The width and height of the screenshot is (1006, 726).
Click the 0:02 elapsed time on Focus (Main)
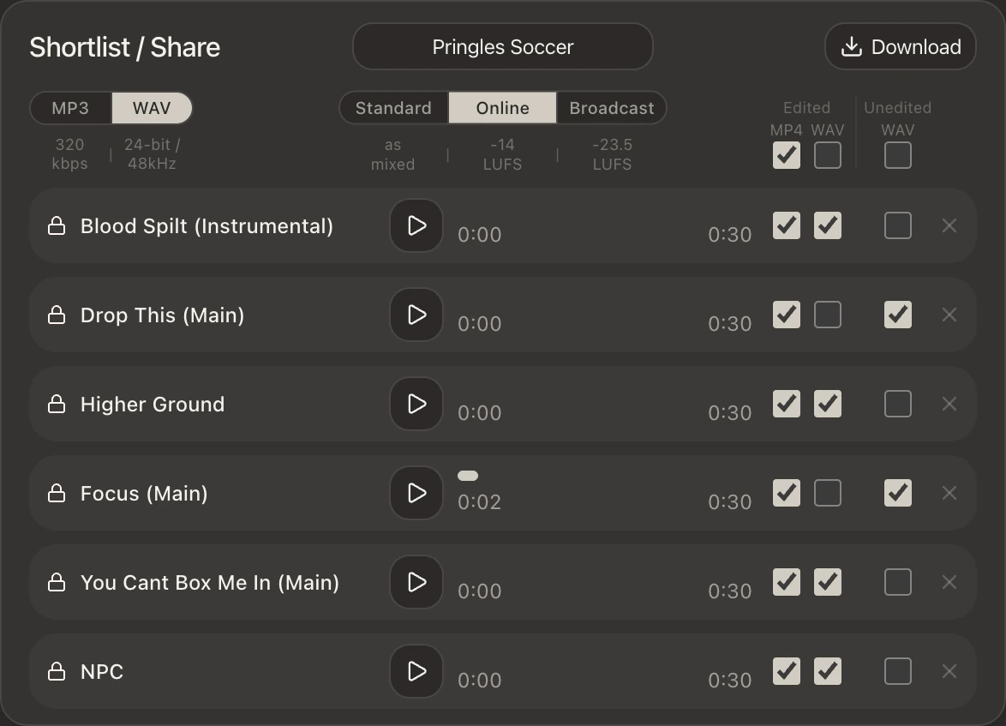click(x=479, y=502)
